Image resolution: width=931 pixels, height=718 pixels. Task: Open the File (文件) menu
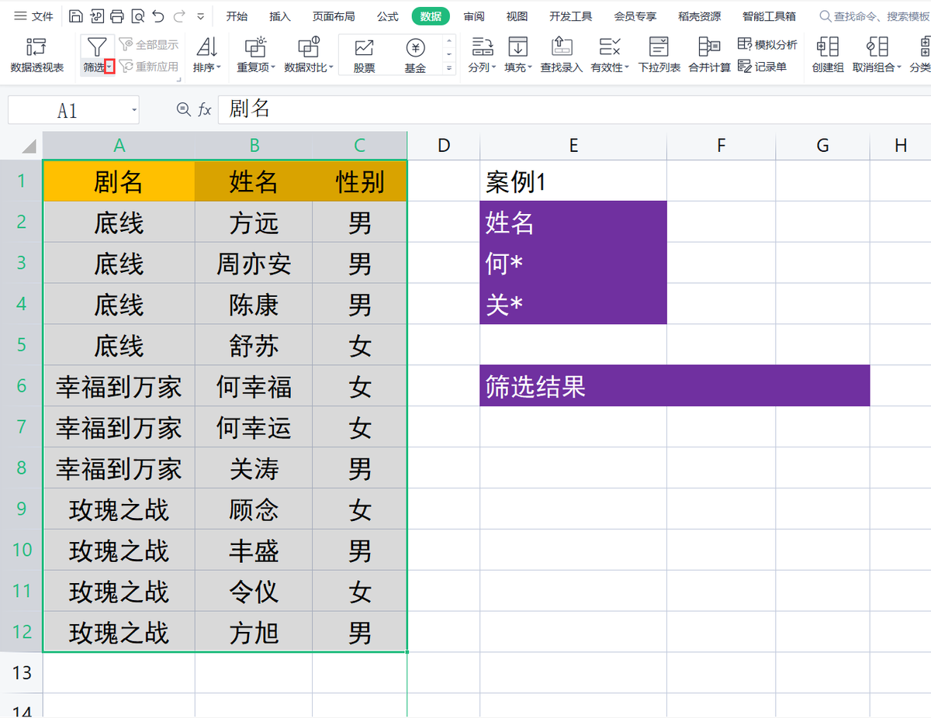[x=34, y=16]
